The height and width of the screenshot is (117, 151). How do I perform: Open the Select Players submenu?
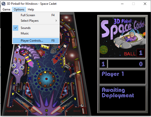pos(36,21)
